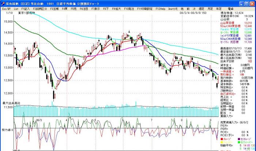Go to next stock with 次
Image resolution: width=256 pixels, height=151 pixels.
(x=194, y=9)
